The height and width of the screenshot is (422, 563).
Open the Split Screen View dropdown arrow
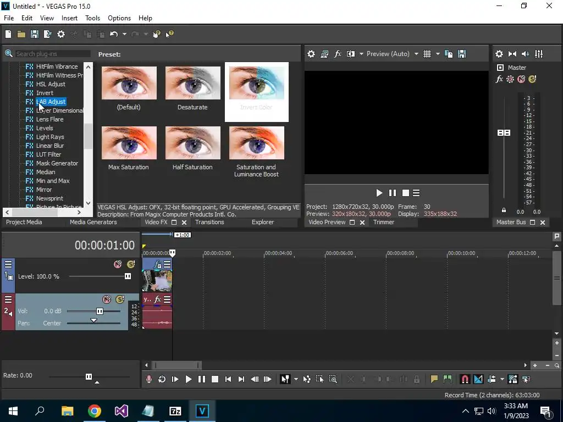coord(361,54)
